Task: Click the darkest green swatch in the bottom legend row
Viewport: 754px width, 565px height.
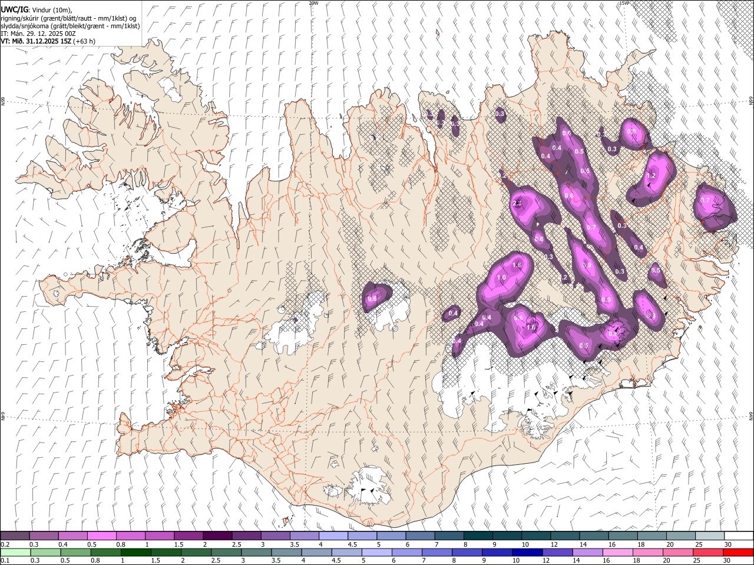Action: coord(135,553)
